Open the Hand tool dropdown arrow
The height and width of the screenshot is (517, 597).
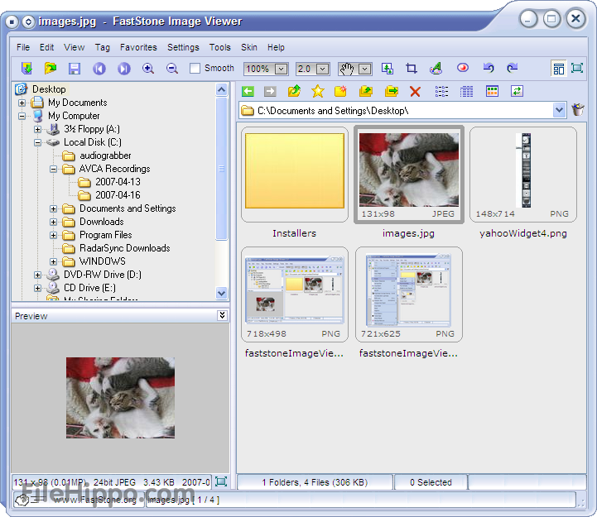[365, 69]
